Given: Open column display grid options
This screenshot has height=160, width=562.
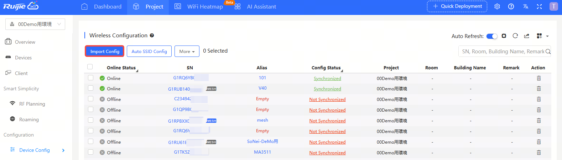Looking at the screenshot, I should (539, 36).
